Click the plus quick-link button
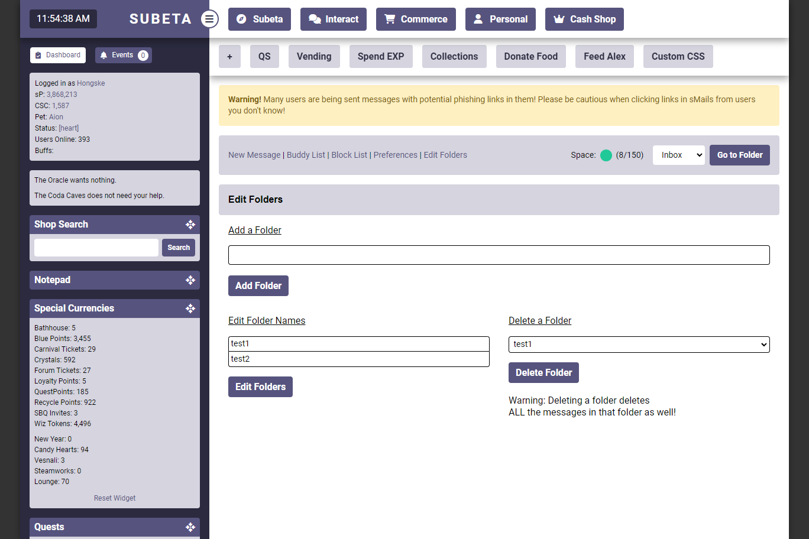 point(229,57)
